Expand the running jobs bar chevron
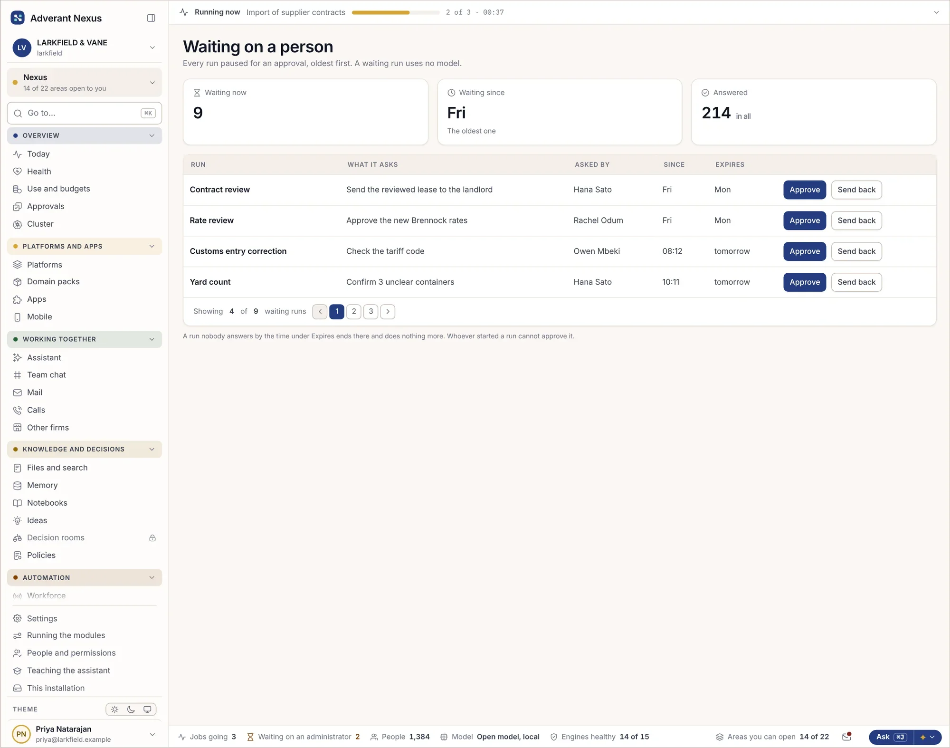Viewport: 950px width, 748px height. pos(936,12)
